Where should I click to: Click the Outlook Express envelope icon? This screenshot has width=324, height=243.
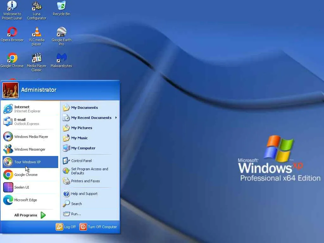tap(8, 121)
